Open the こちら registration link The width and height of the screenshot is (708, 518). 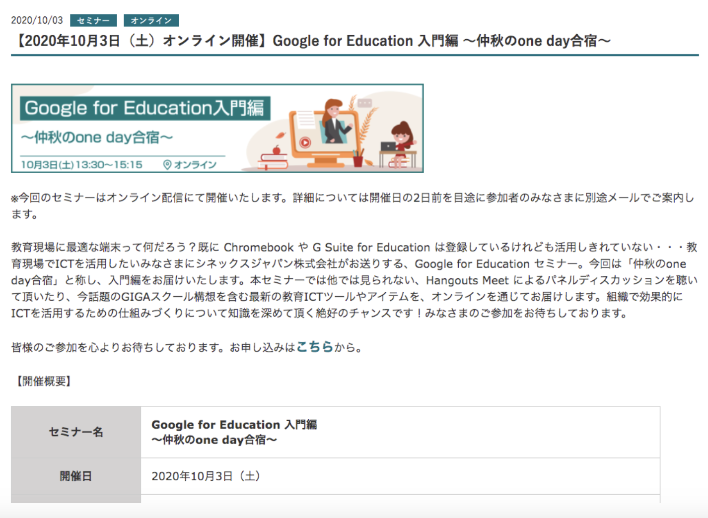(314, 347)
